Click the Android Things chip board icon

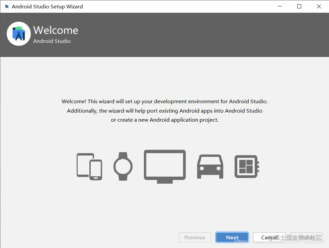pyautogui.click(x=247, y=167)
